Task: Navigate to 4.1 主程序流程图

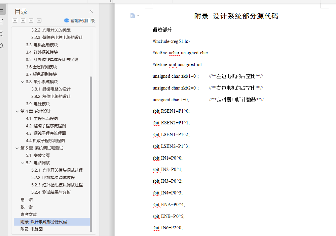Action: coord(42,119)
